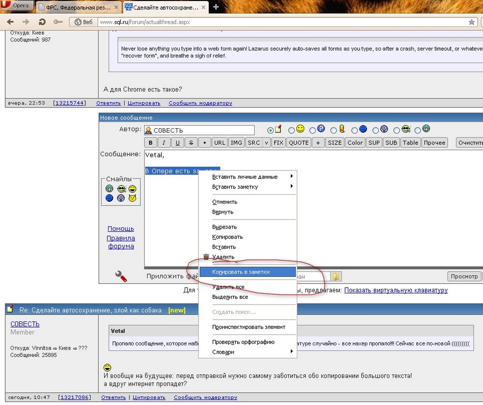Open 'Показать виртуальную клавиатуру' link
483x405 pixels.
click(x=396, y=290)
